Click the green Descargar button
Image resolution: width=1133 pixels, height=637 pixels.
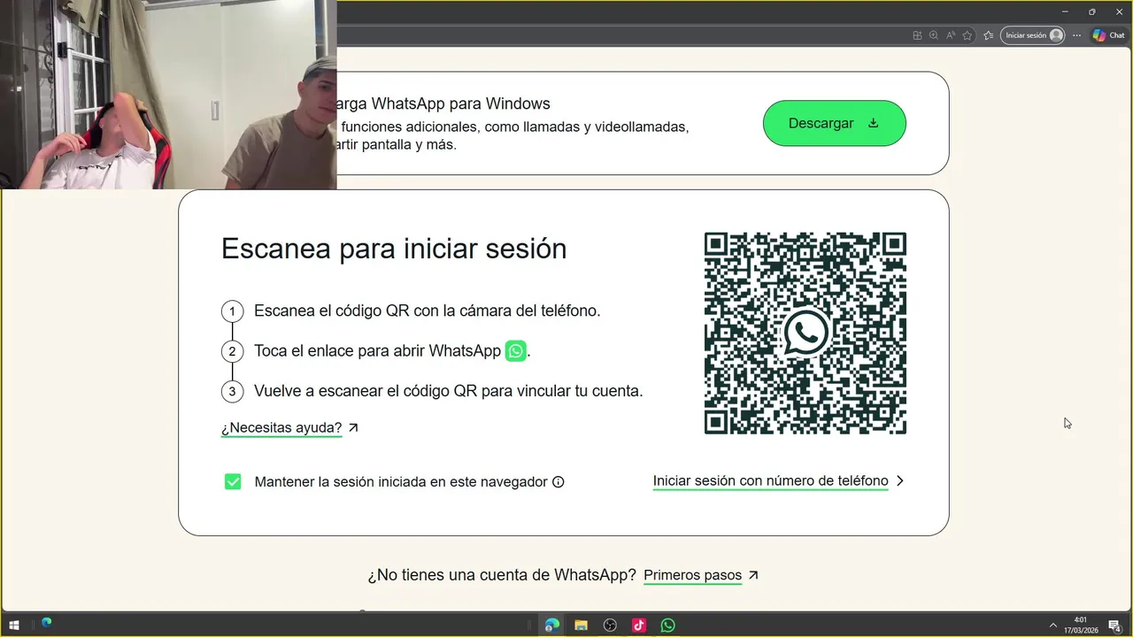[x=834, y=123]
